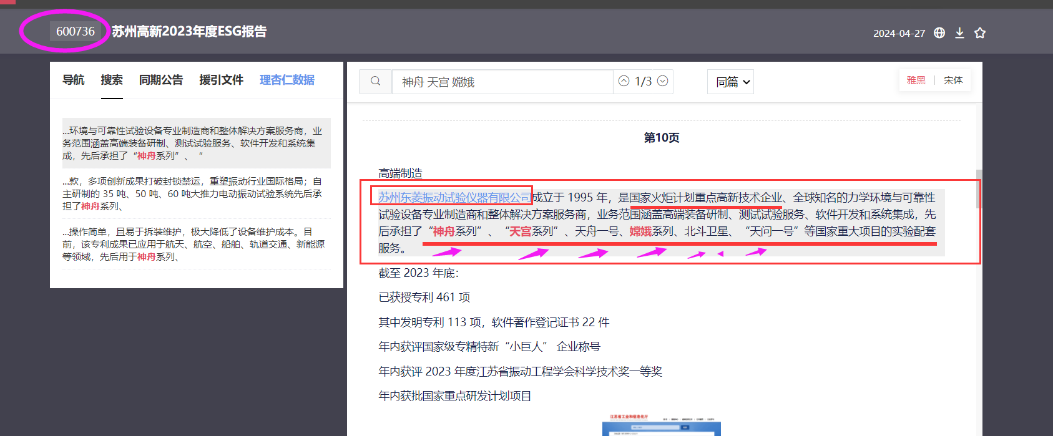Click line about 发明专利 113 项
Viewport: 1053px width, 436px height.
pyautogui.click(x=494, y=322)
